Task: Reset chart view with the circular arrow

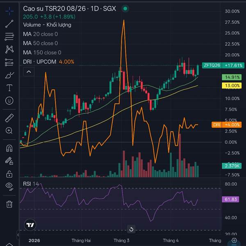Action: 131,229
